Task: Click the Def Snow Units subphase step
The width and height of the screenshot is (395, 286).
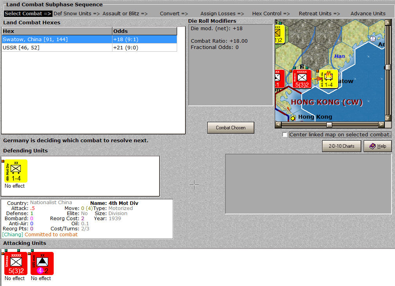Action: tap(76, 14)
